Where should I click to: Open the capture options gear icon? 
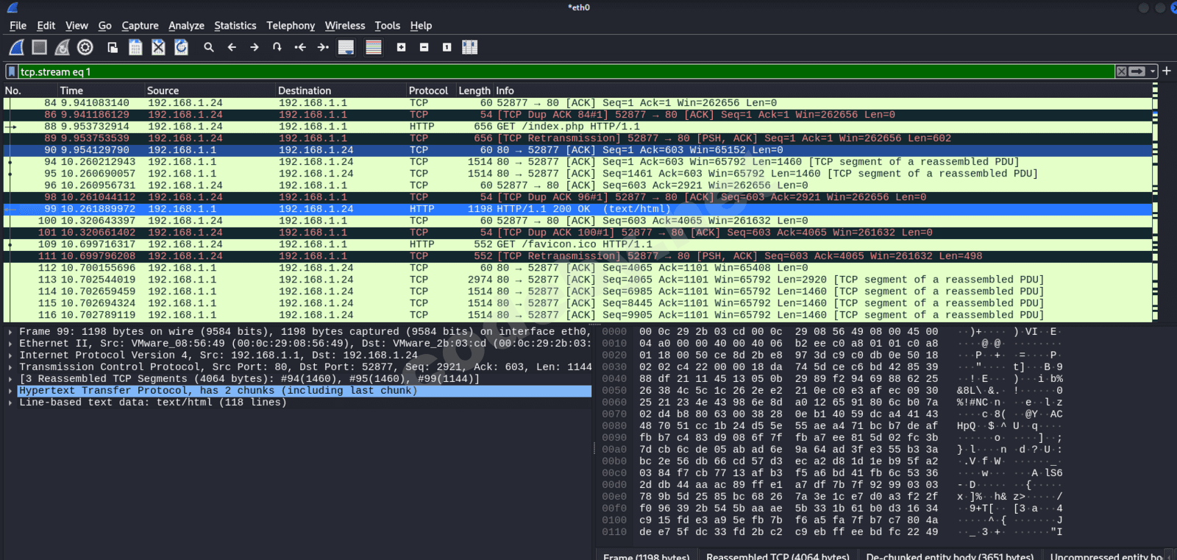tap(85, 47)
